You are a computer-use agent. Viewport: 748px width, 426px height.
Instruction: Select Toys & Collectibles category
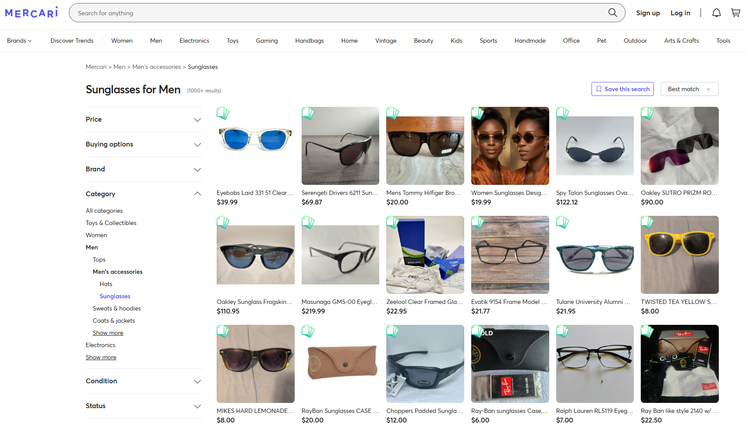click(111, 223)
